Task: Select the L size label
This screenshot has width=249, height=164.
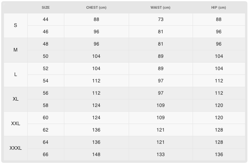Action: [15, 74]
